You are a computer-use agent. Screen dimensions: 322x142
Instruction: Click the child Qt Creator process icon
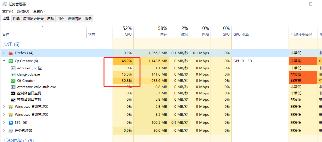[x=13, y=81]
